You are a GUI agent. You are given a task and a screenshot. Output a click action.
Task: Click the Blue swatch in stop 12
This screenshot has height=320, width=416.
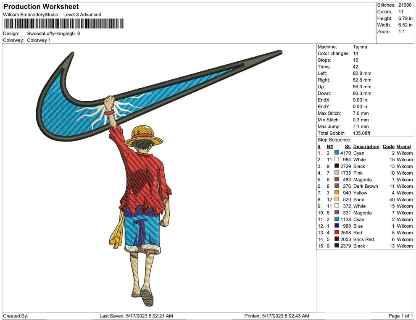click(337, 226)
